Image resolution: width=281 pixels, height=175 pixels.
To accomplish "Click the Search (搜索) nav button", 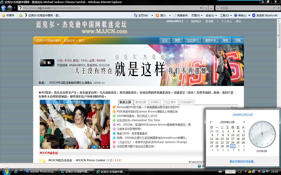I will [x=177, y=40].
